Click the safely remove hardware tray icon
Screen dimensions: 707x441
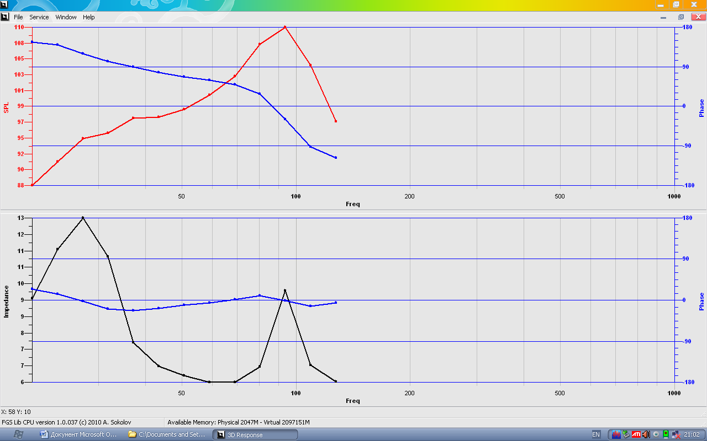tap(626, 434)
